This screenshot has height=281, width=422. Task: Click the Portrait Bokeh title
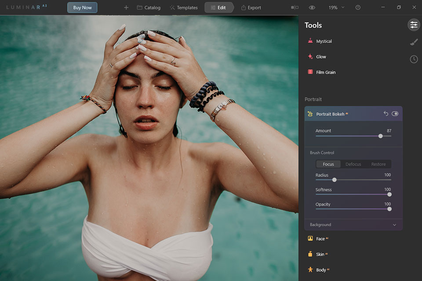click(x=330, y=114)
